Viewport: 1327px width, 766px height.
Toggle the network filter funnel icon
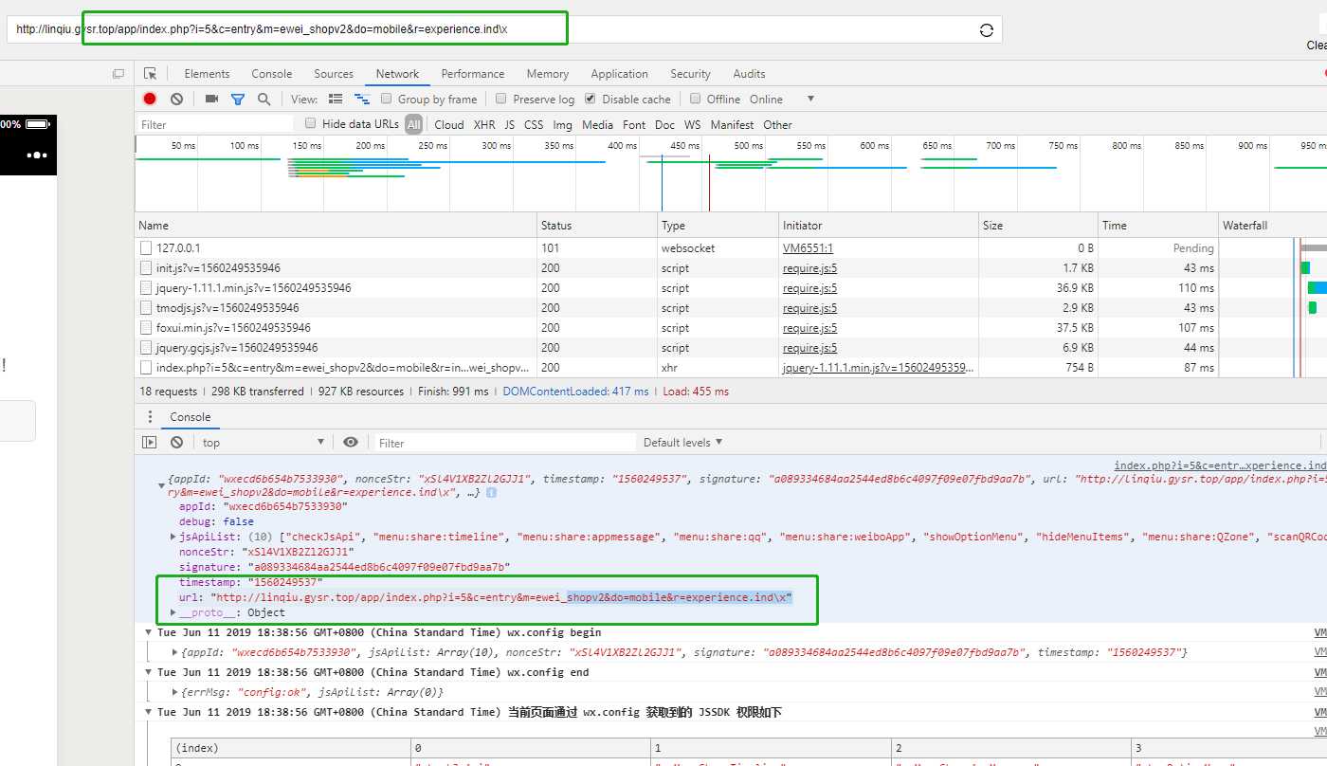238,99
